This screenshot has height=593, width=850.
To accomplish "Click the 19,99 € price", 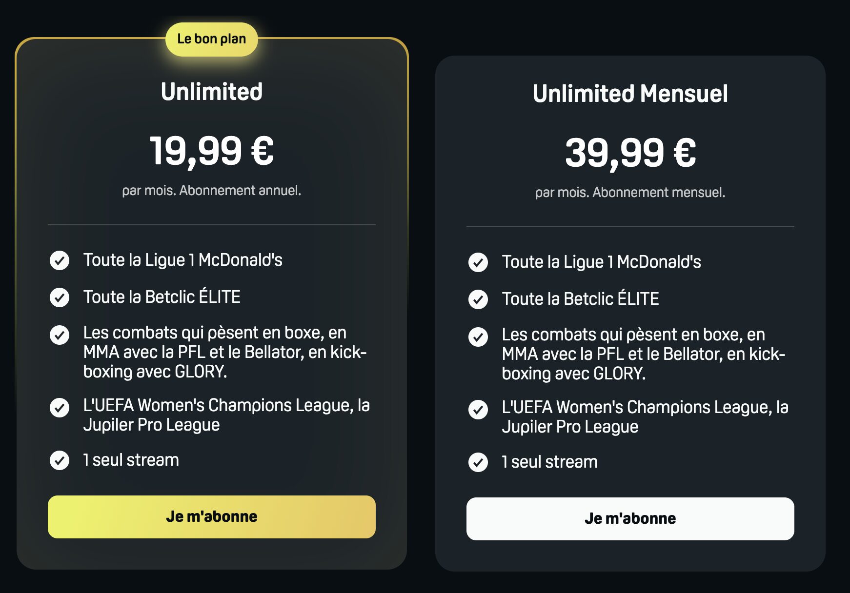I will 212,151.
